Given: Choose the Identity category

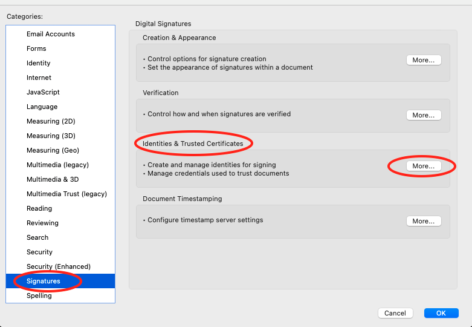Looking at the screenshot, I should point(60,63).
